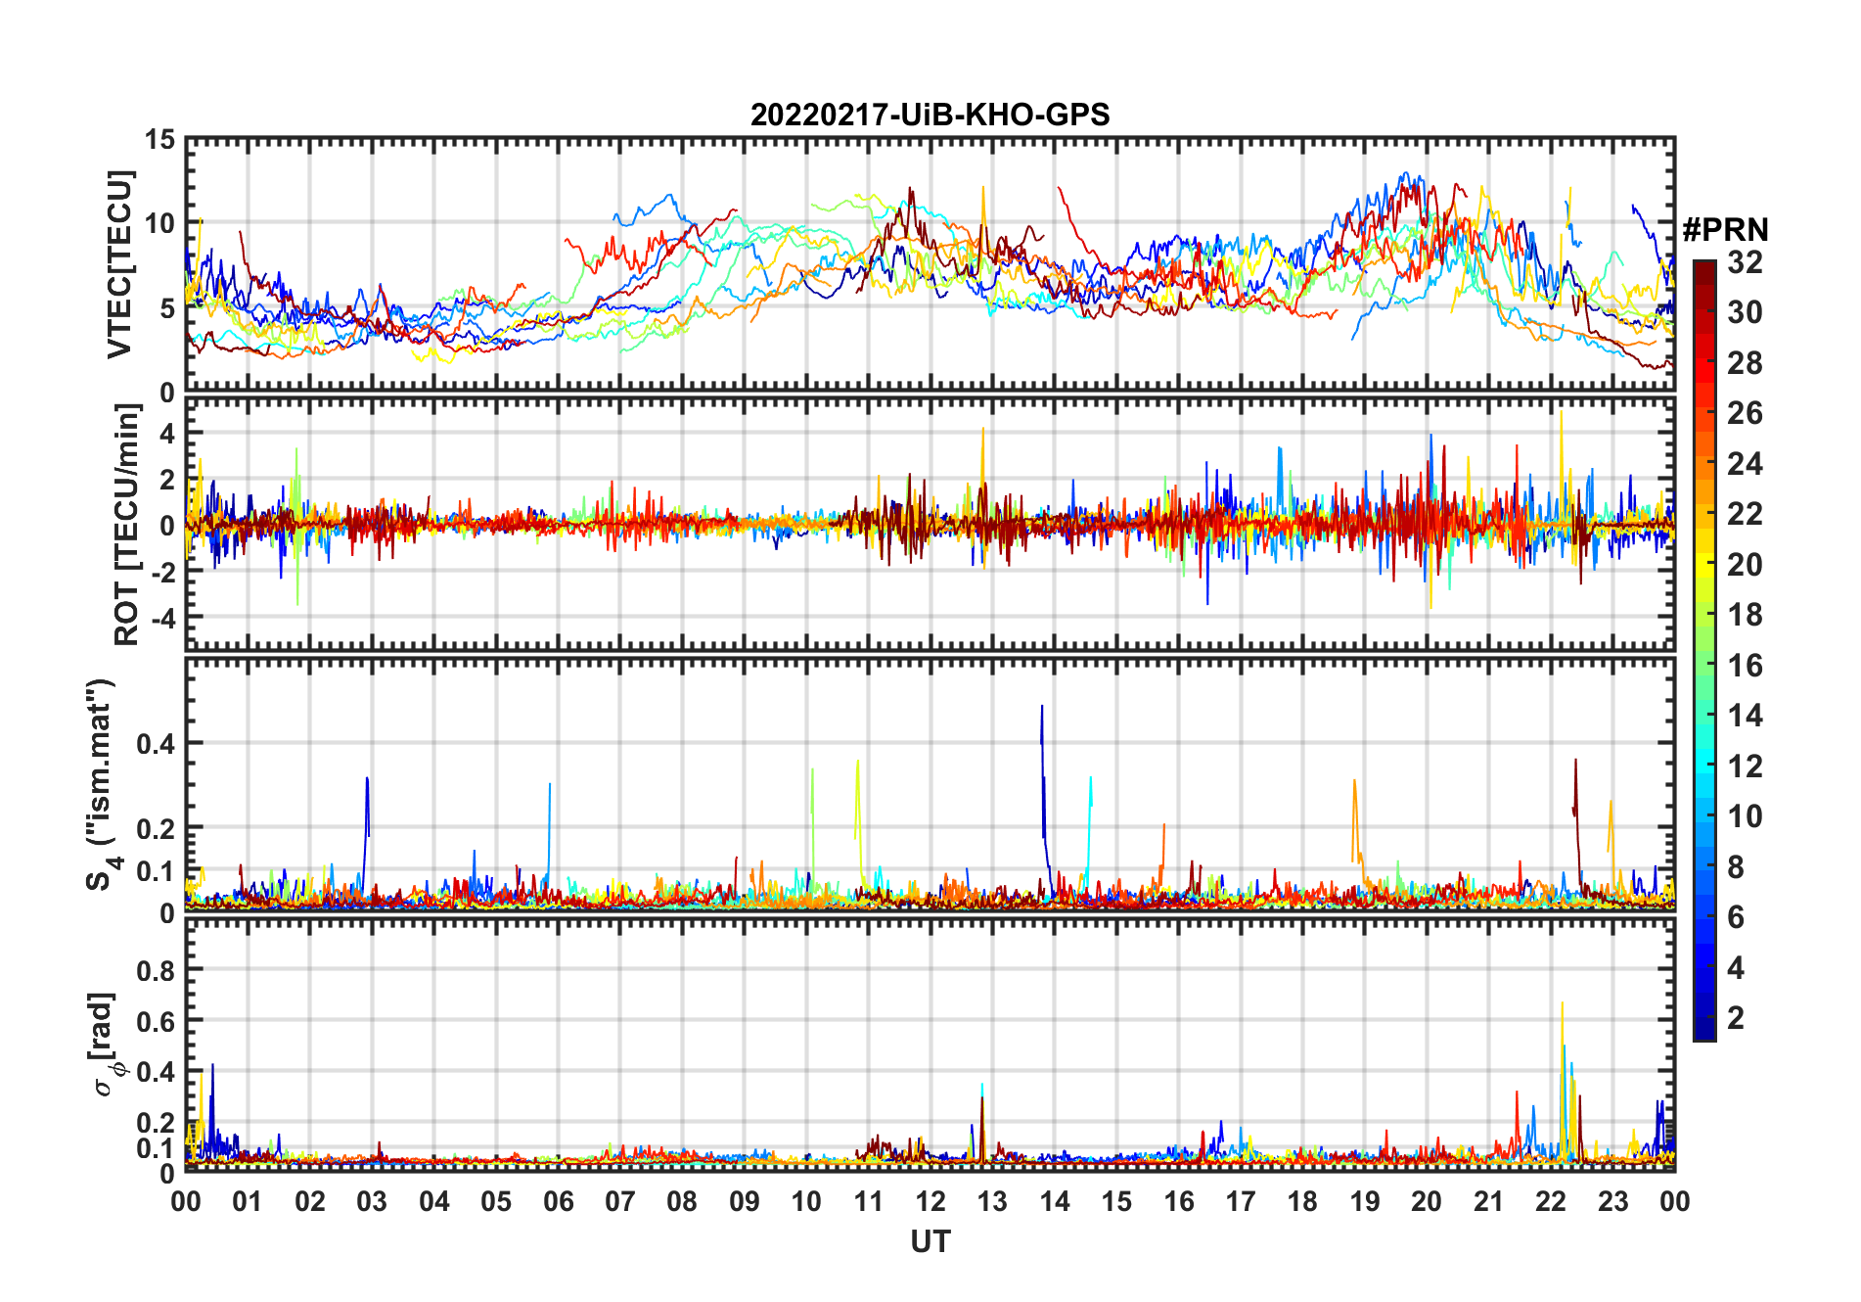The height and width of the screenshot is (1302, 1861).
Task: Select UT axis tick label 05
Action: coord(496,1201)
